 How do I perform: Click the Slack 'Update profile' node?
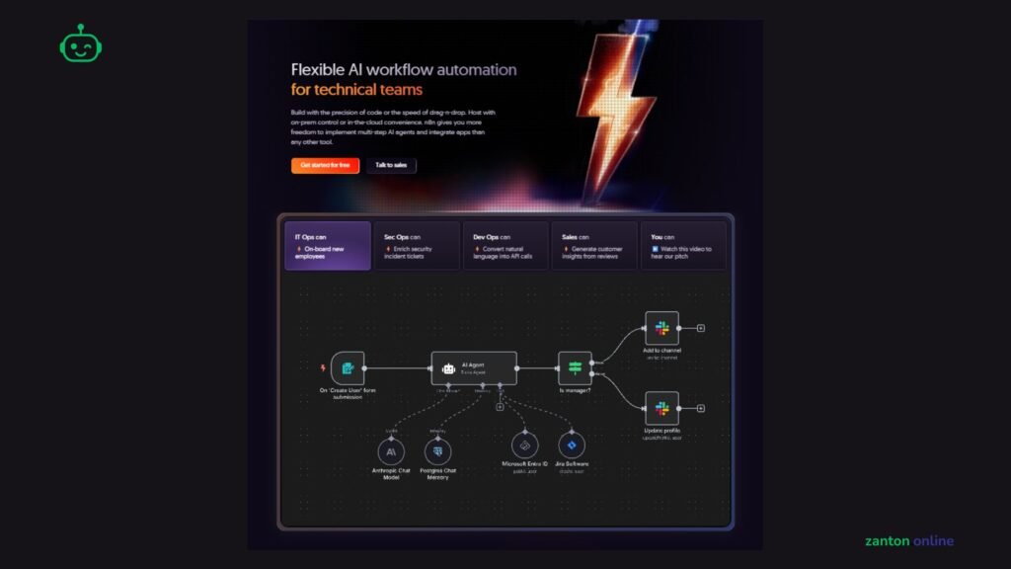(x=661, y=408)
